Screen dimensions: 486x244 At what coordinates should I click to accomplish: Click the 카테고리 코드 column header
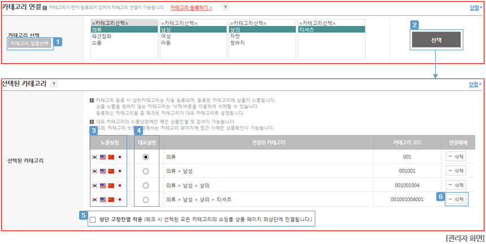click(x=407, y=142)
